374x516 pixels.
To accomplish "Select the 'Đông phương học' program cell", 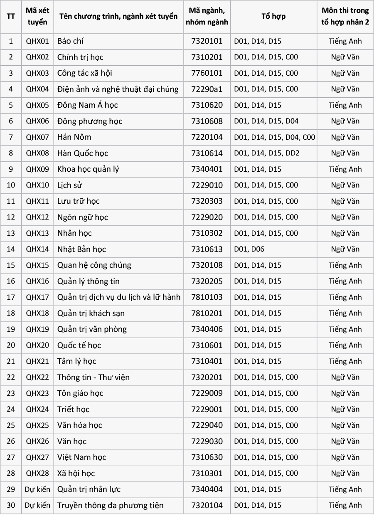I will coord(90,121).
